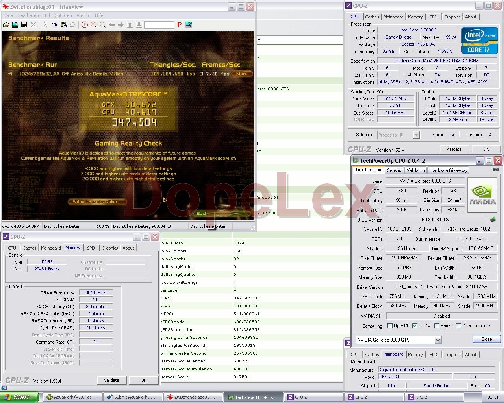
Task: Click the Undo icon in IrfanView toolbar
Action: click(x=72, y=25)
